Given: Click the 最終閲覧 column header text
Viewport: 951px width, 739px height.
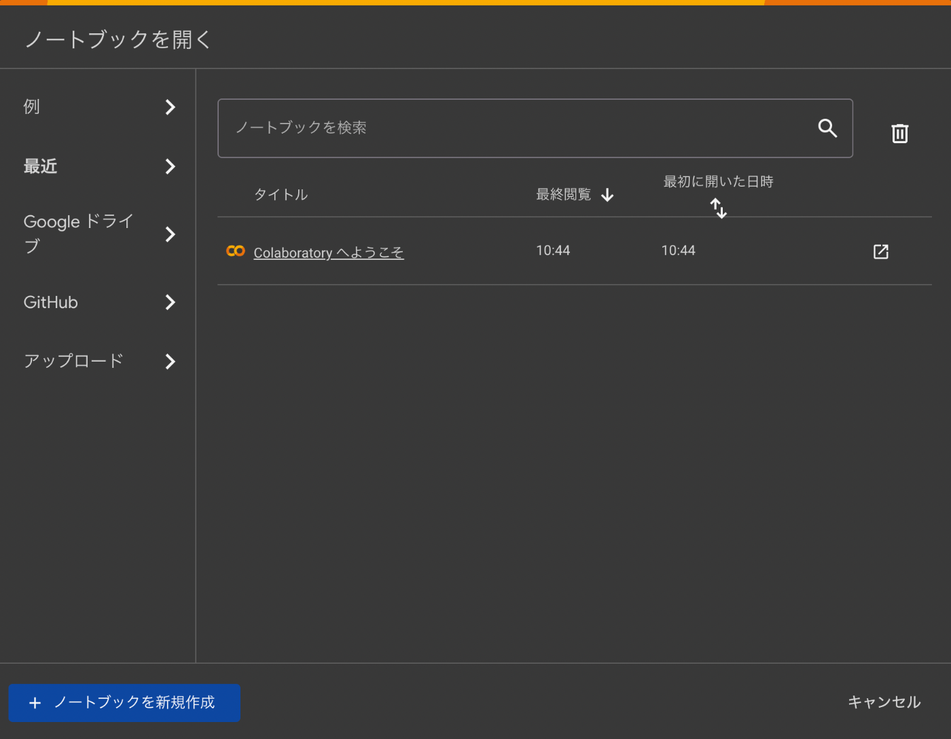Looking at the screenshot, I should 563,195.
